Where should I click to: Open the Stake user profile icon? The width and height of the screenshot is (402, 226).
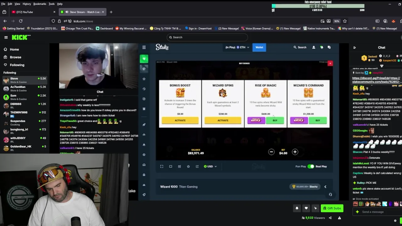313,47
